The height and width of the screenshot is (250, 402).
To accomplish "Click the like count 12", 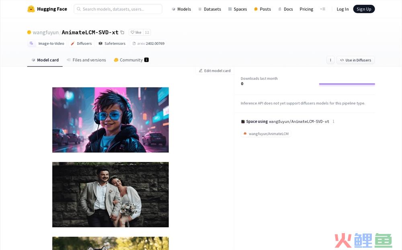I will [147, 32].
